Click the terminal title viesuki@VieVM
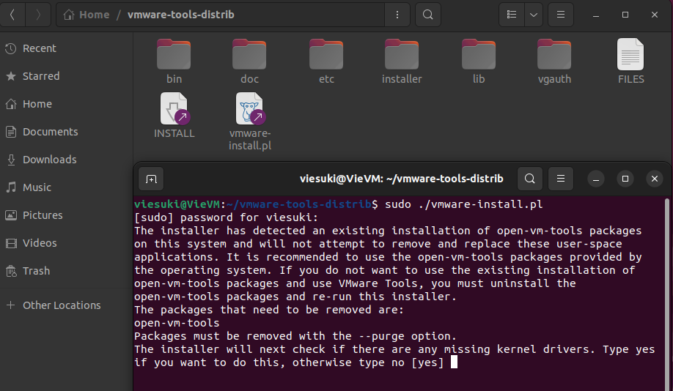 click(x=401, y=179)
